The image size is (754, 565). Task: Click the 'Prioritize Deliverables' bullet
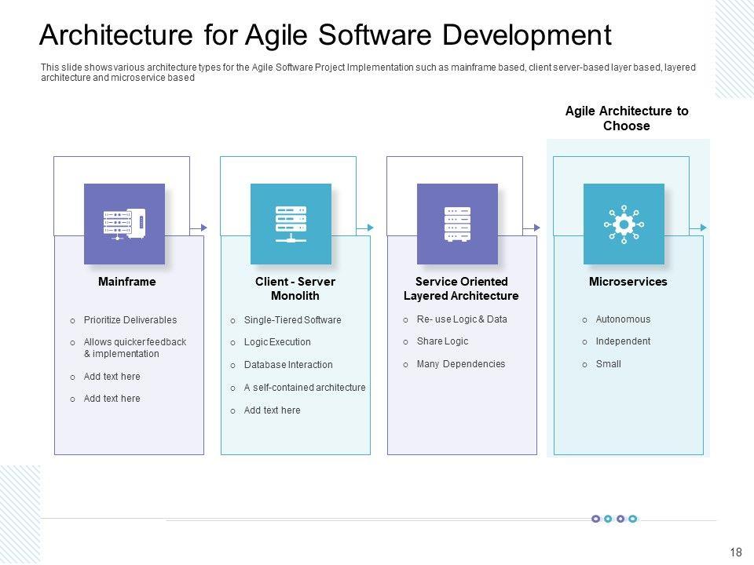click(x=130, y=320)
